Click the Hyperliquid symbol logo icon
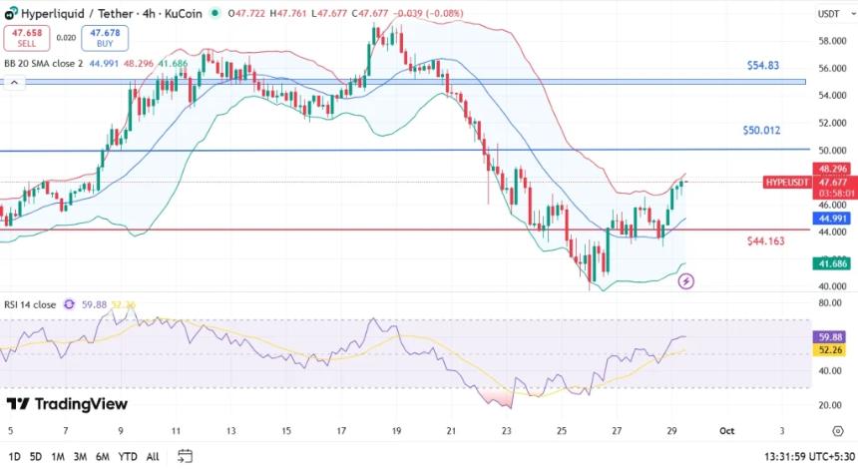 [x=11, y=13]
